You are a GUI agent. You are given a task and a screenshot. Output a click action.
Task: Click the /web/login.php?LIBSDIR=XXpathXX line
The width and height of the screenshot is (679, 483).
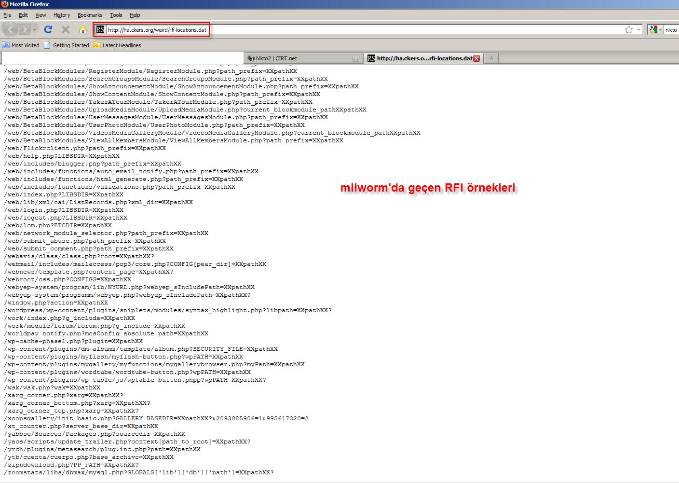point(64,210)
